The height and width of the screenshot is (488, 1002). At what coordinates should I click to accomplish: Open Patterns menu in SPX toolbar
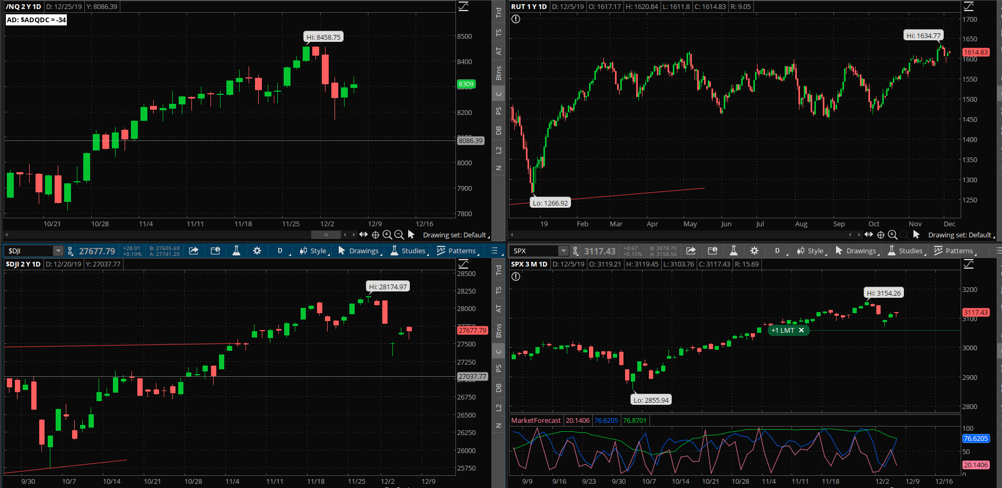[x=955, y=251]
